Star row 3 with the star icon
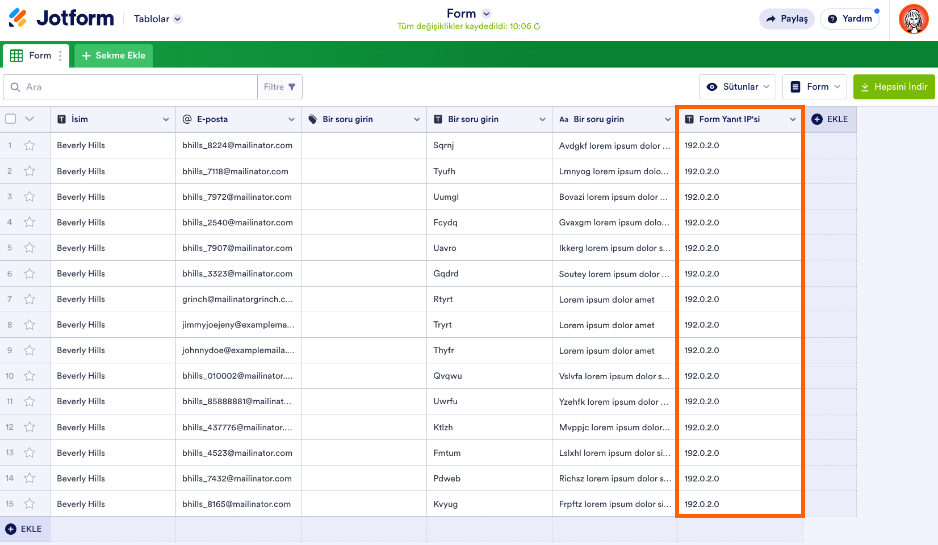This screenshot has width=938, height=545. (x=30, y=196)
